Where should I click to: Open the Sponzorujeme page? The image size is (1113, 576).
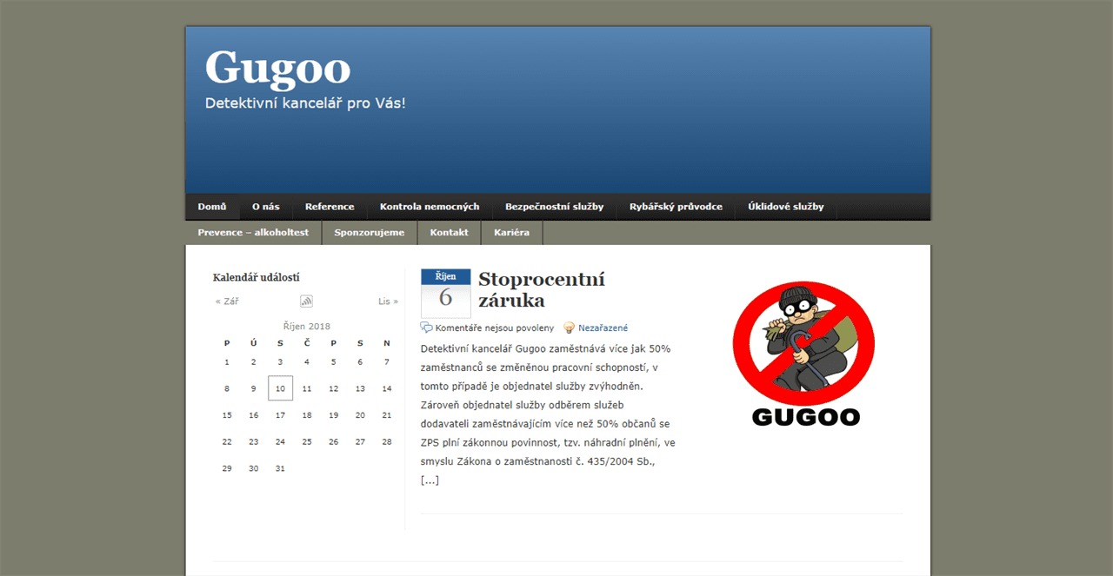370,233
